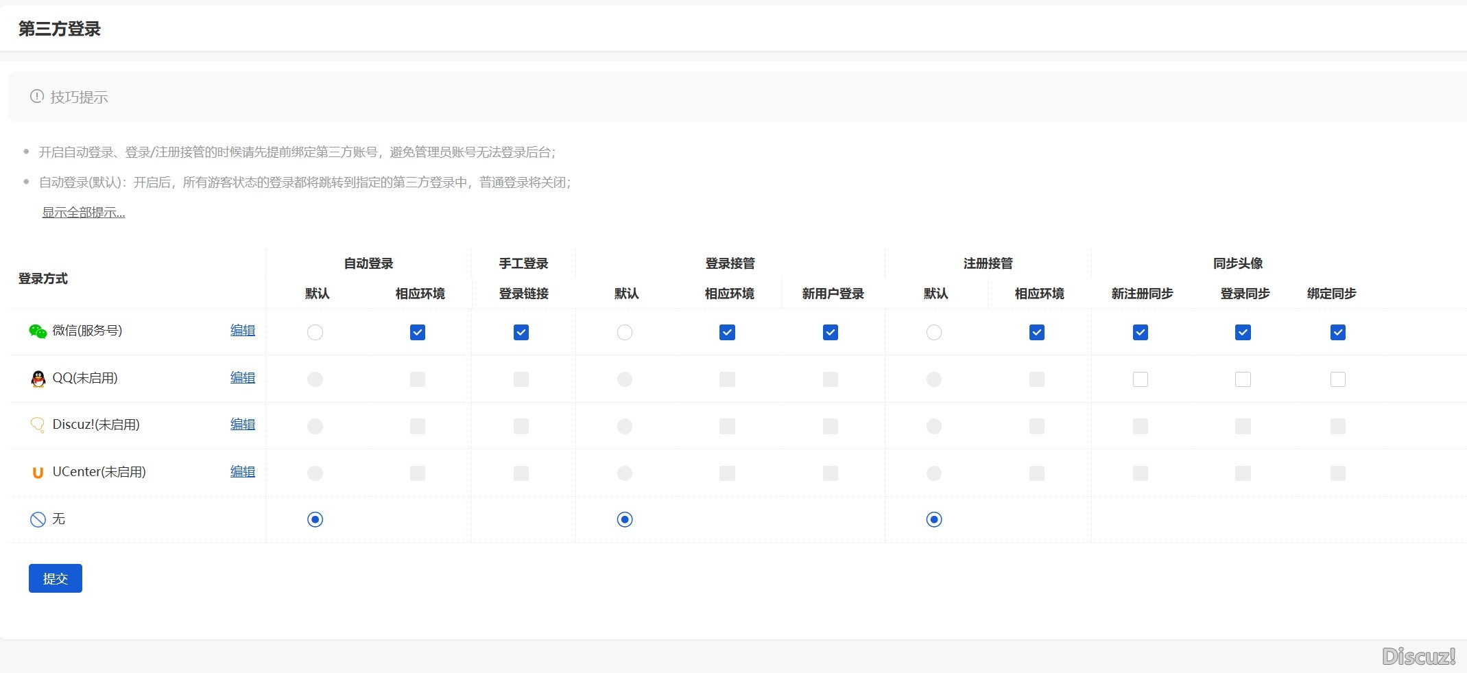This screenshot has height=673, width=1467.
Task: Click 编辑 next to 微信(服务号)
Action: click(x=242, y=330)
